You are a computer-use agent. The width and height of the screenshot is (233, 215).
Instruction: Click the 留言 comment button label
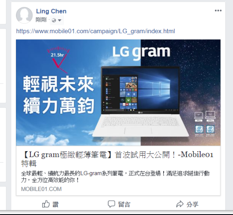coord(124,204)
